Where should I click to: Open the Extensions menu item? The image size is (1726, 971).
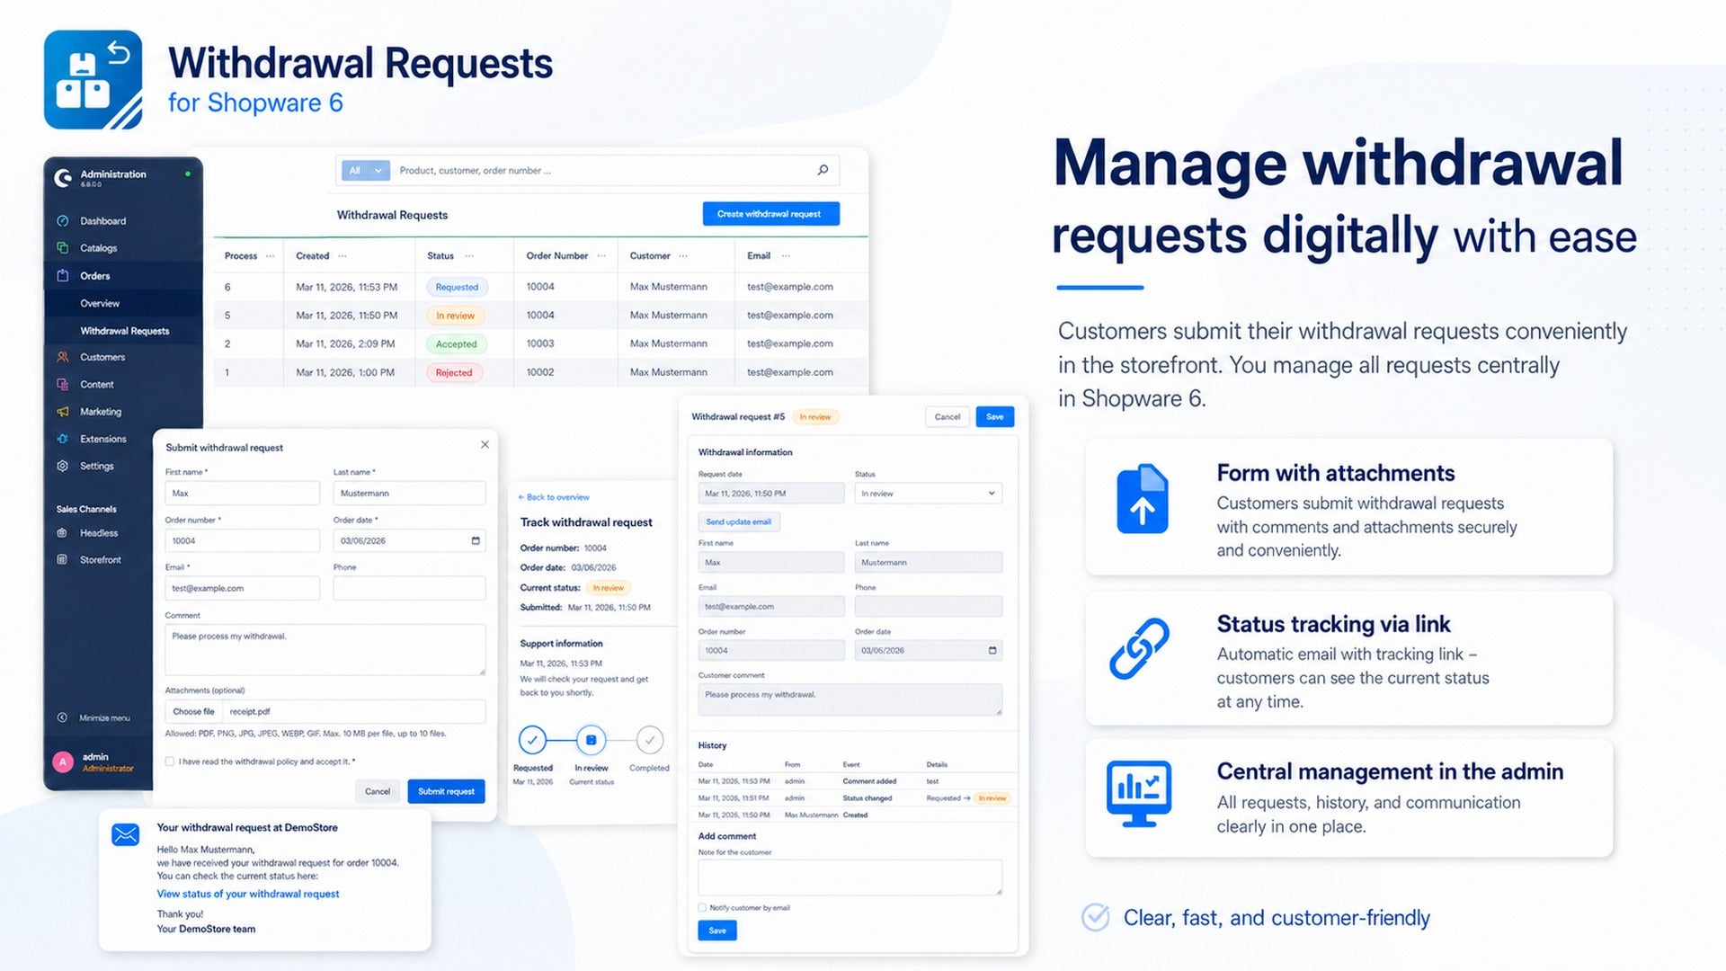coord(103,440)
